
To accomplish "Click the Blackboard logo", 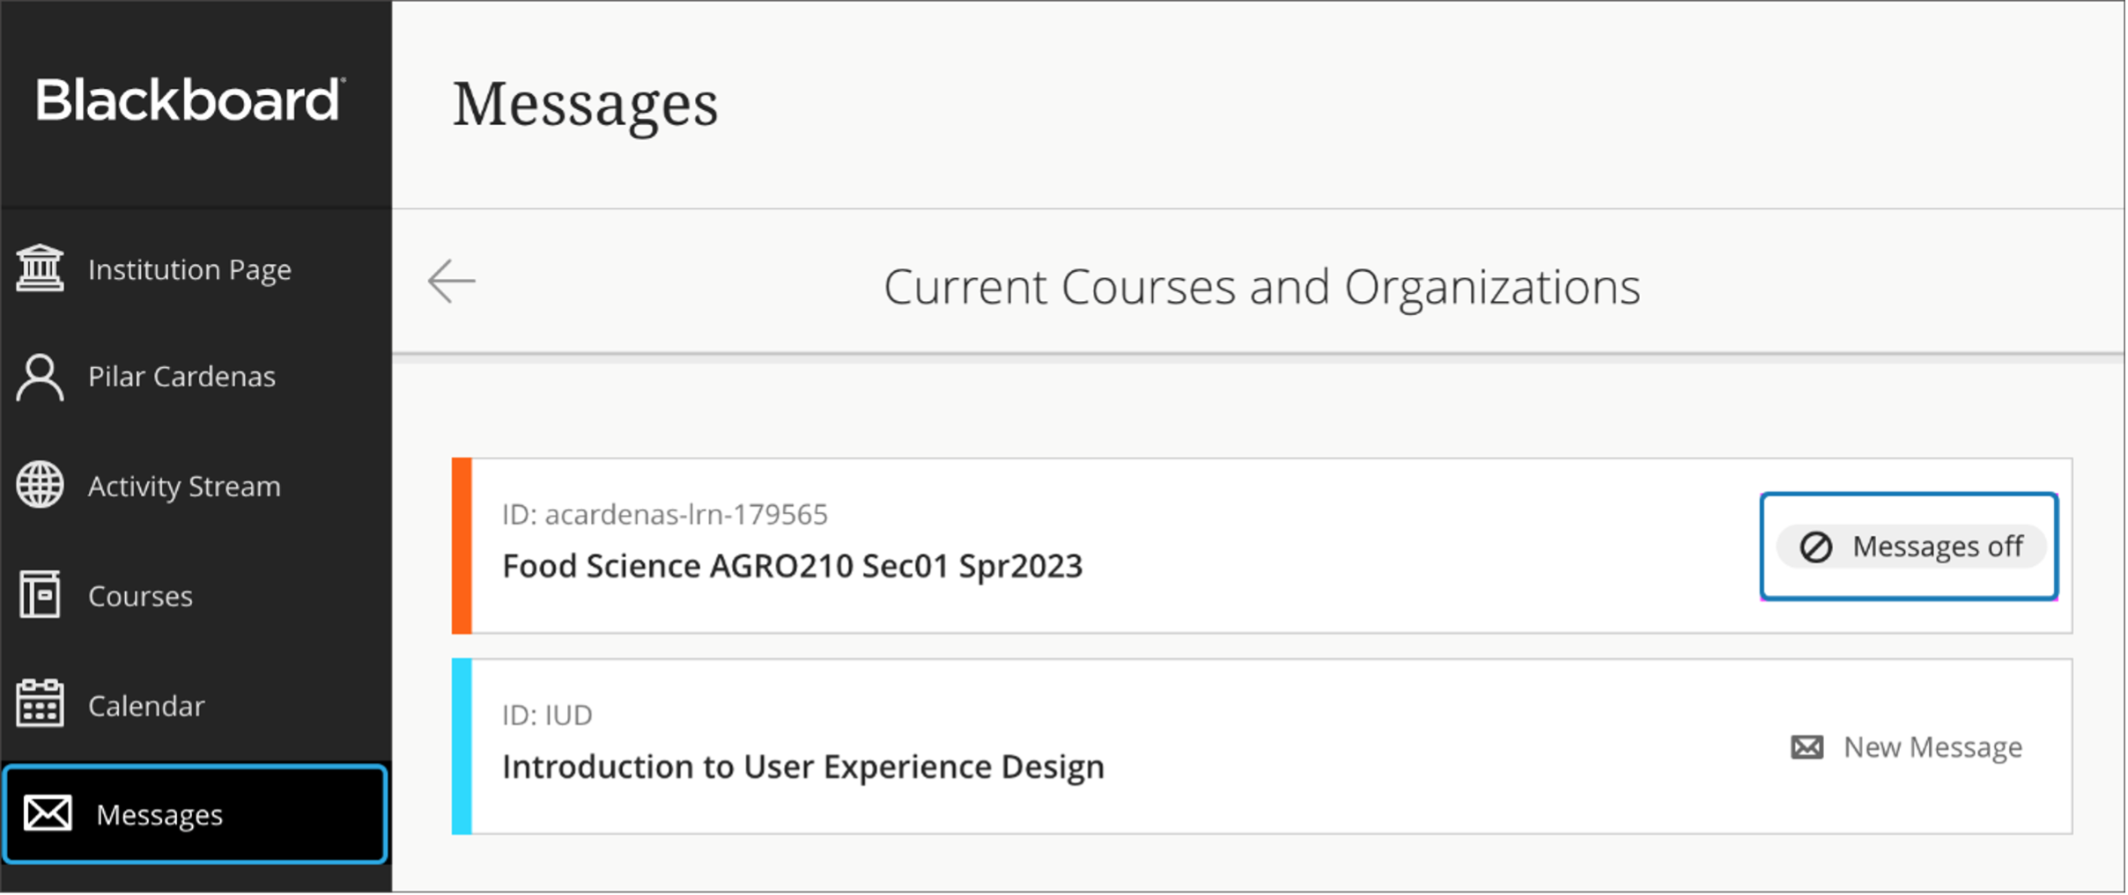I will point(188,99).
